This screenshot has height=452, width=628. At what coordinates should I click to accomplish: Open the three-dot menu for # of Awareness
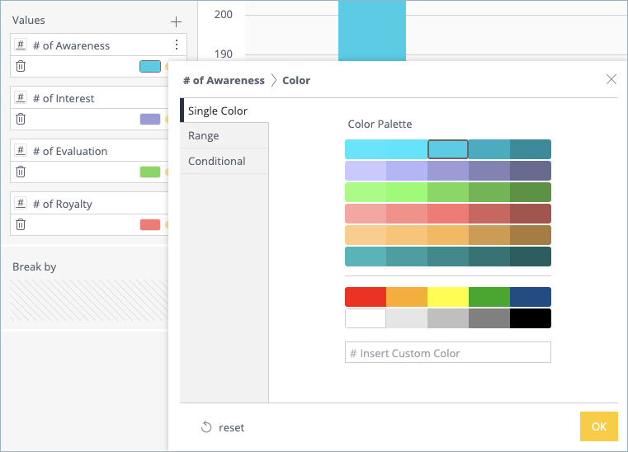tap(176, 45)
